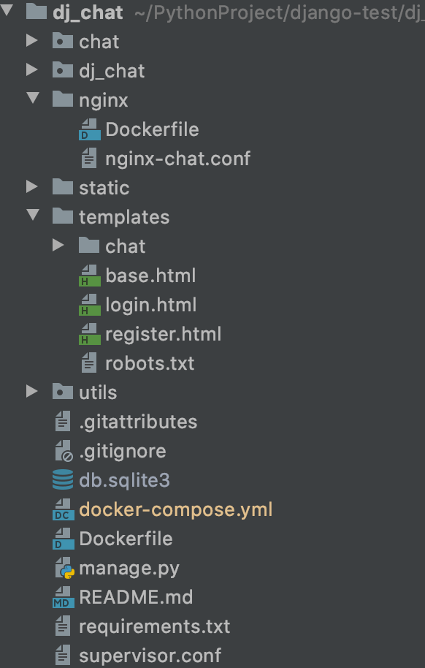Click the docker-compose.yml DC icon

click(63, 509)
